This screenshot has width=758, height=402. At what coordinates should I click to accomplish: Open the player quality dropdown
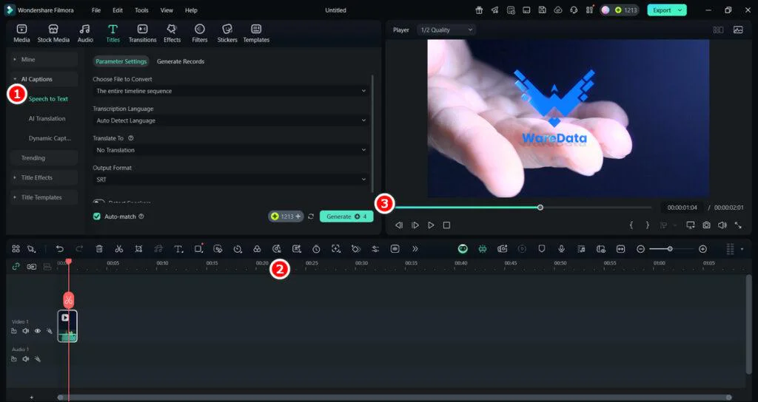click(446, 30)
